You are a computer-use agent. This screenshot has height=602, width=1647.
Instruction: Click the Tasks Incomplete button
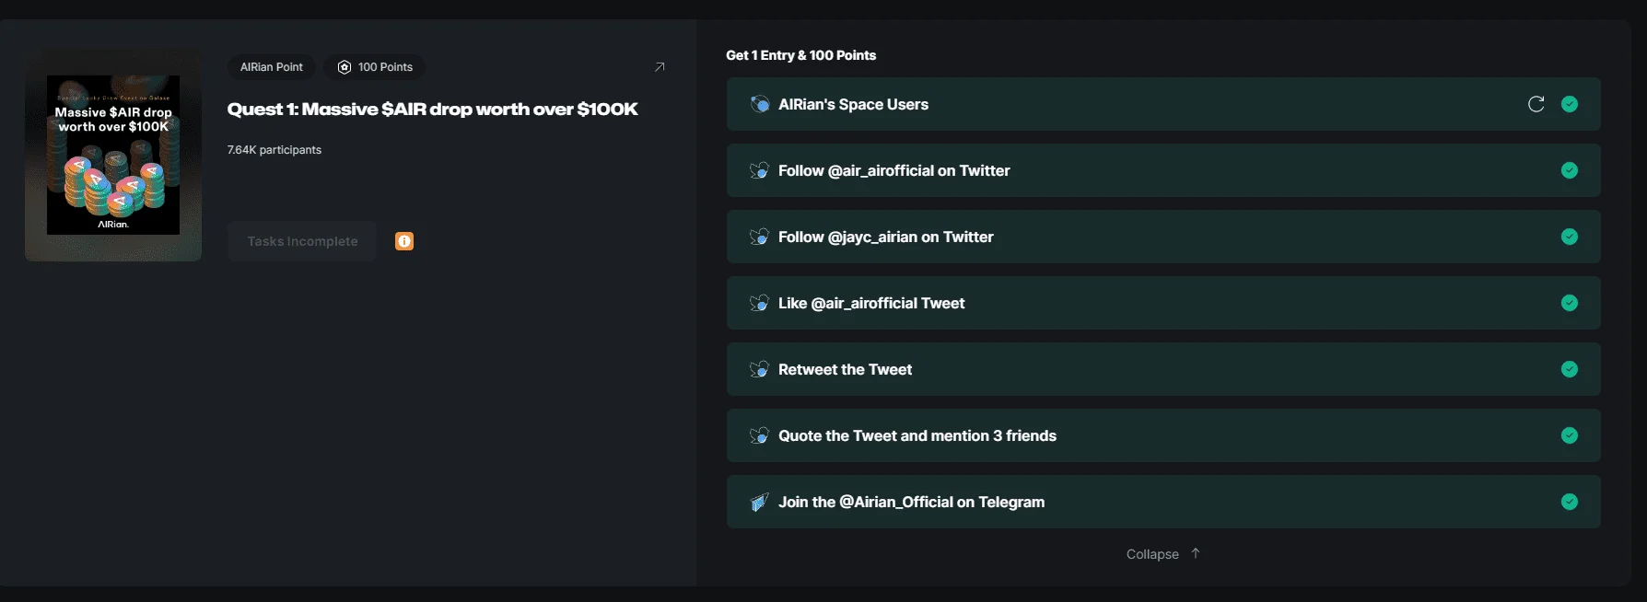(302, 241)
